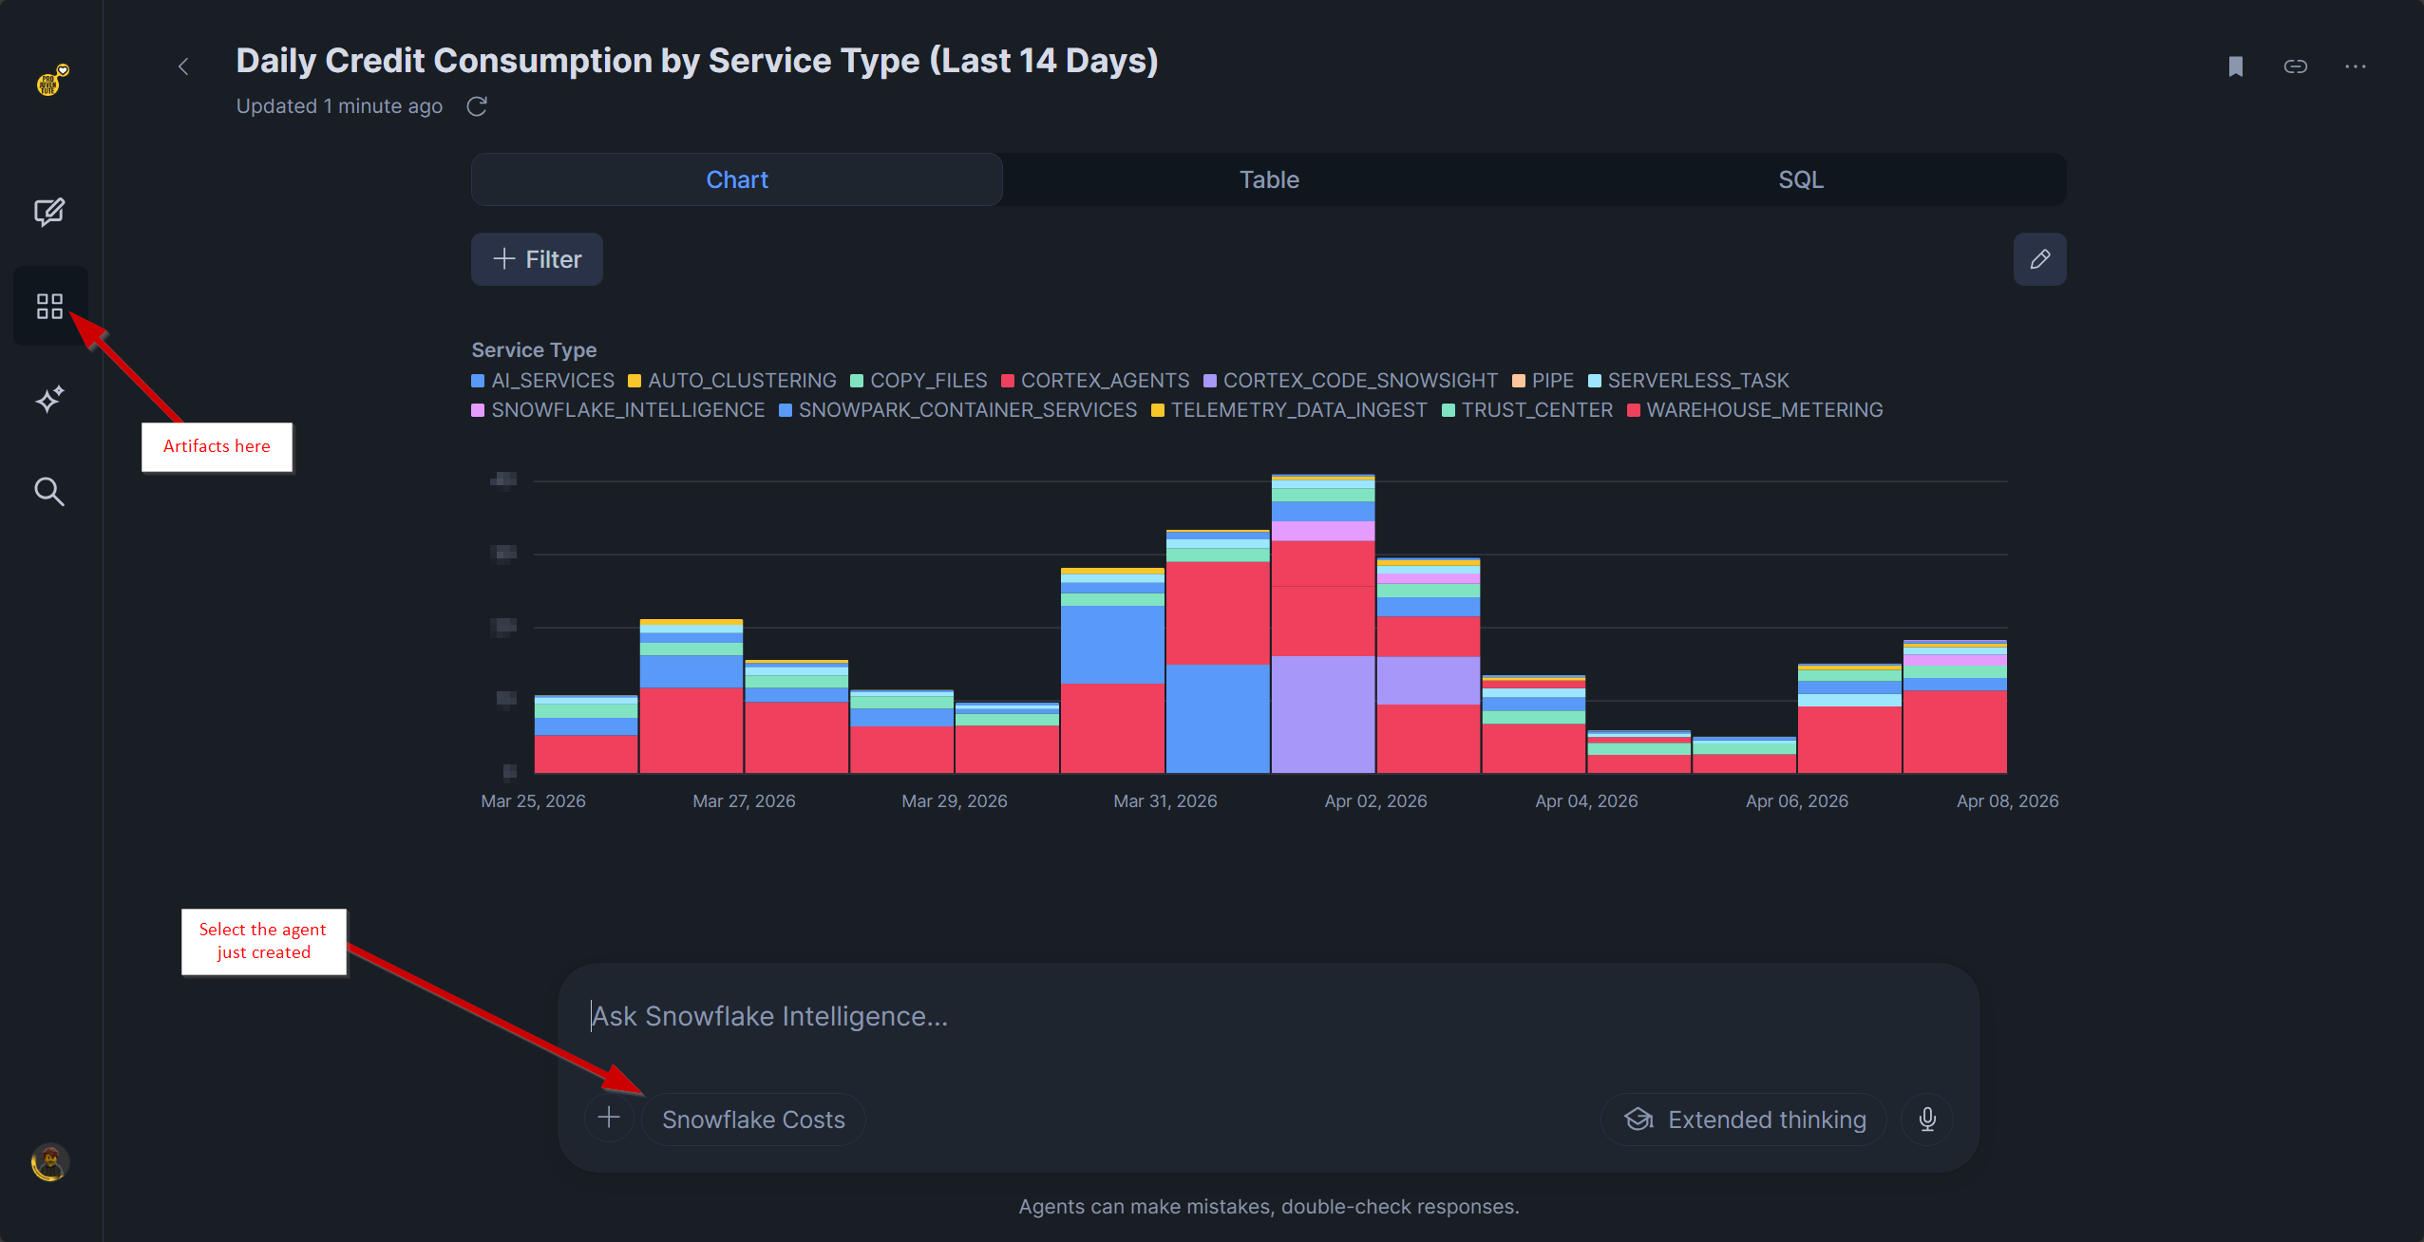The image size is (2424, 1242).
Task: Click the pencil edit chart icon
Action: (2039, 259)
